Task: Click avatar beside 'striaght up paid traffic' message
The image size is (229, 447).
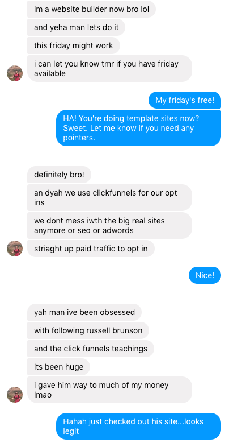Action: (15, 249)
